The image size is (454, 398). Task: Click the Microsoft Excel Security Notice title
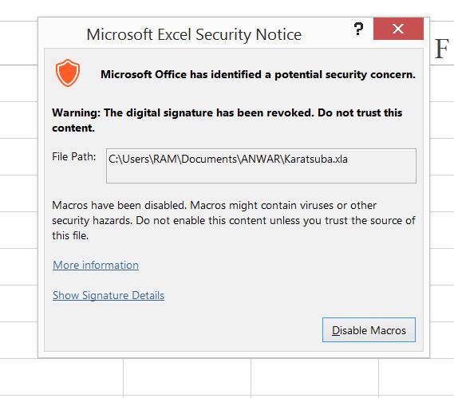coord(194,34)
